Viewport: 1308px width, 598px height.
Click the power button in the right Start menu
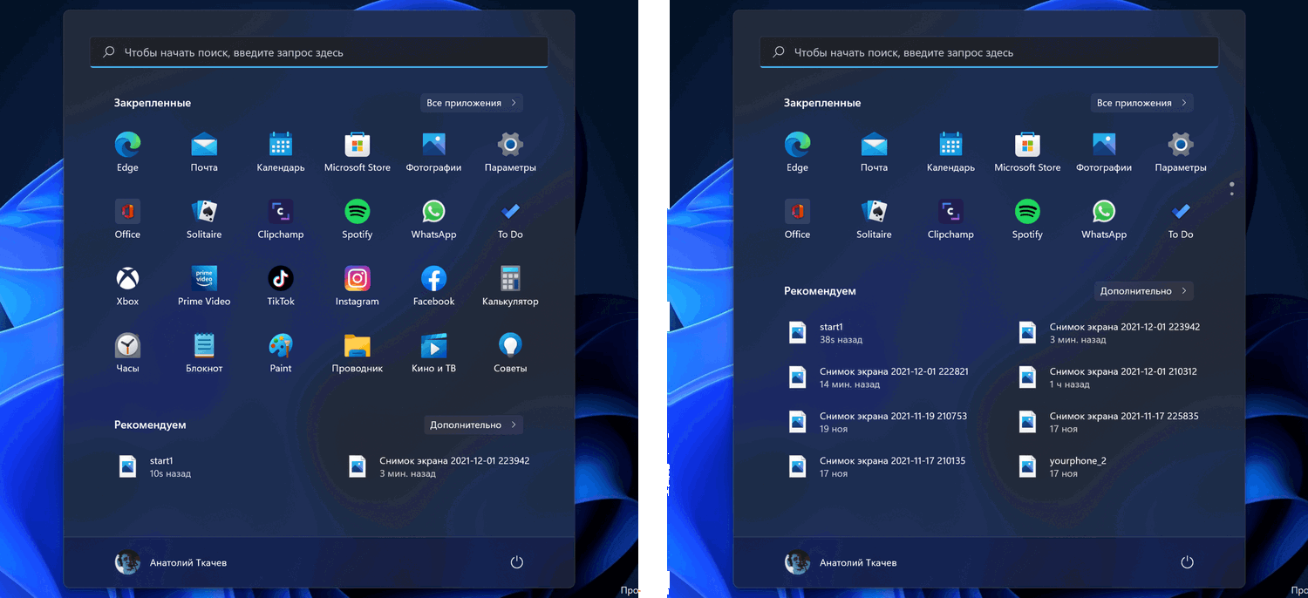[x=1187, y=562]
